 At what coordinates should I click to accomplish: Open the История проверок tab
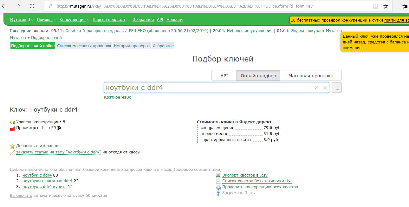132,46
